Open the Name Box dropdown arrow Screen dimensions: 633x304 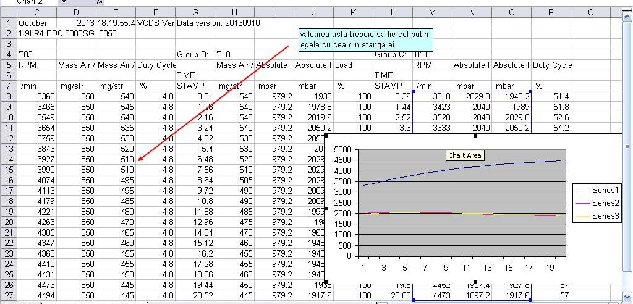tap(64, 2)
